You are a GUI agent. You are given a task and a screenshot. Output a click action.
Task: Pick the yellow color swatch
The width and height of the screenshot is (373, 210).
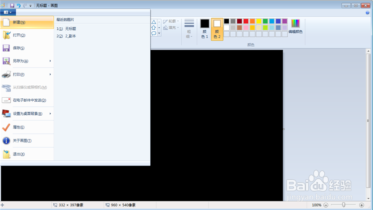coord(259,21)
